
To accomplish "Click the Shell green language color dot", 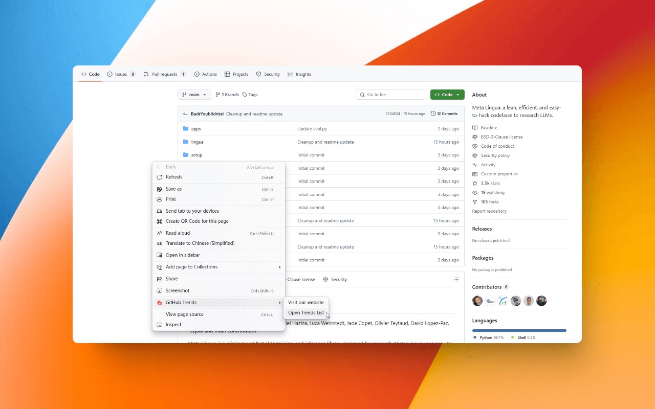I will coord(512,337).
